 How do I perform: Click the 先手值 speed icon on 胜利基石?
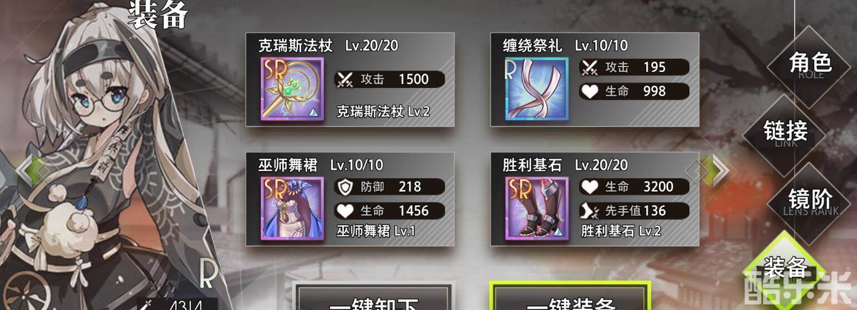(x=590, y=211)
